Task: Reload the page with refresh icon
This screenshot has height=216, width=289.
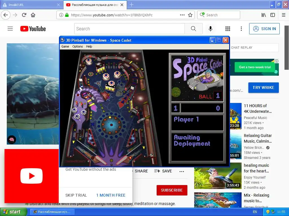Action: coord(24,15)
